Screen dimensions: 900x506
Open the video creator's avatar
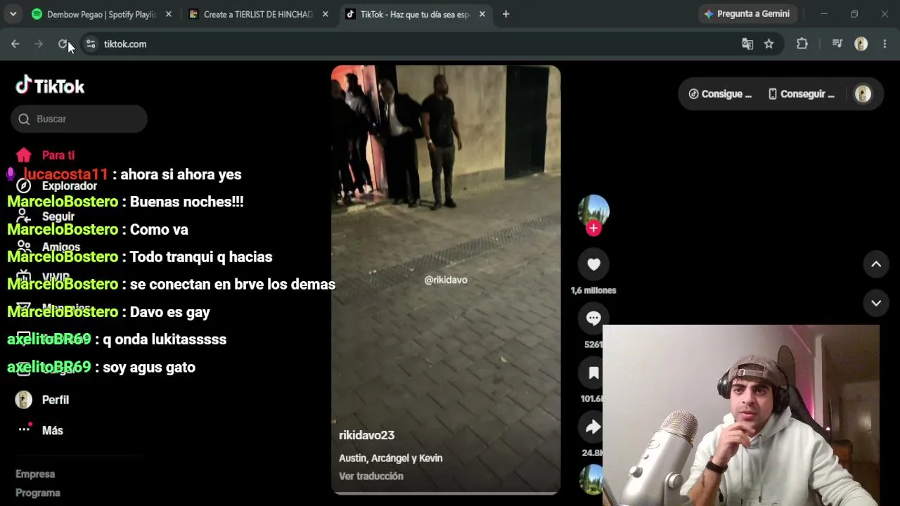tap(593, 210)
